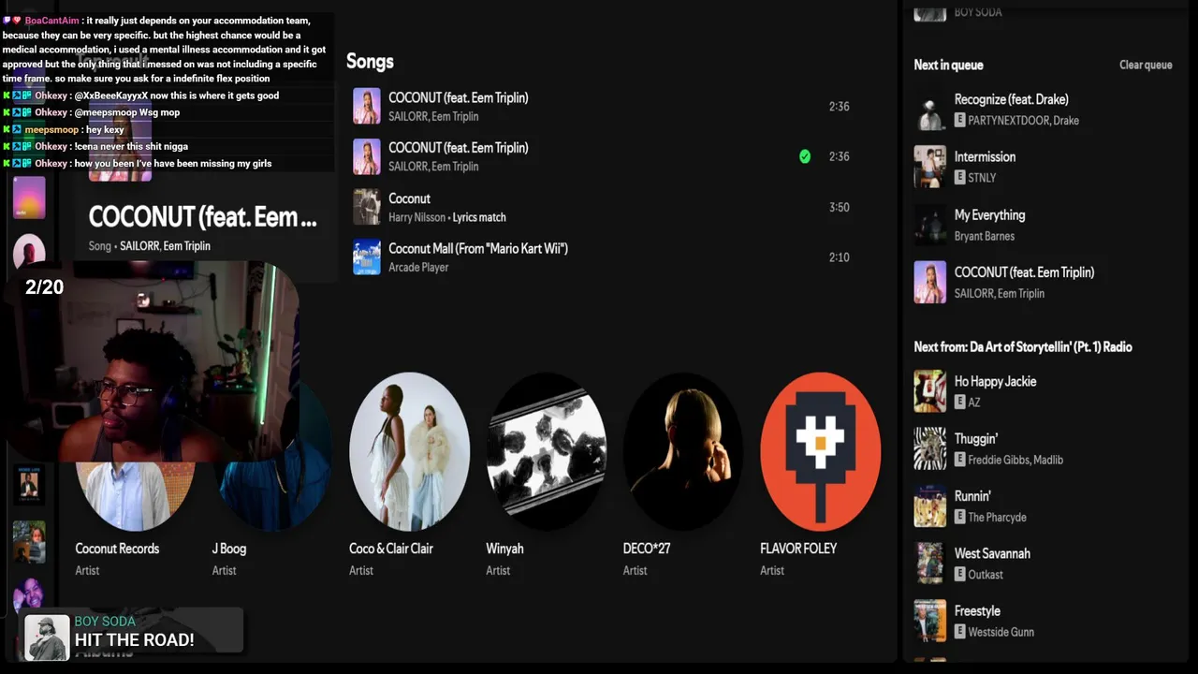
Task: Click explicit E badge next to The Pharcyde
Action: (959, 518)
